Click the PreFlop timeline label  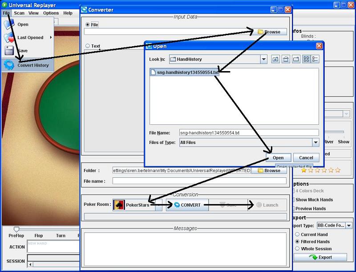tap(16, 236)
